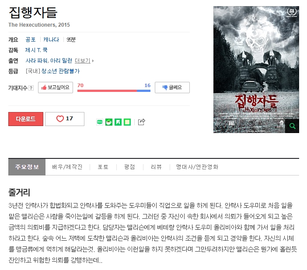The height and width of the screenshot is (270, 307).
Task: Share via the Naver Cafe cup icon
Action: 109,122
